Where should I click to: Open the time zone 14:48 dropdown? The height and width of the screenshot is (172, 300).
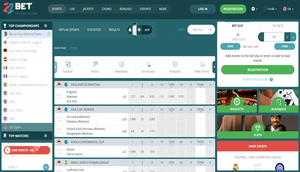click(x=270, y=9)
